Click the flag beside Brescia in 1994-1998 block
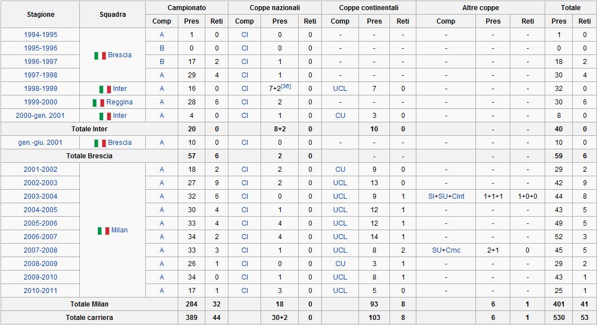 click(100, 56)
